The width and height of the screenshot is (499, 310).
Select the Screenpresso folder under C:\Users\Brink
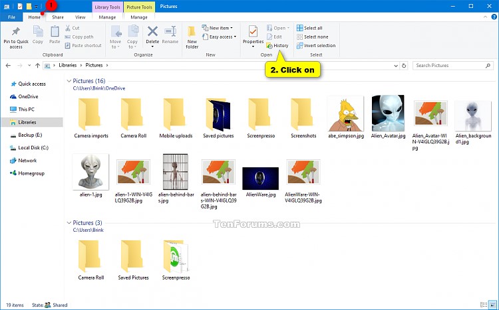[x=176, y=260]
